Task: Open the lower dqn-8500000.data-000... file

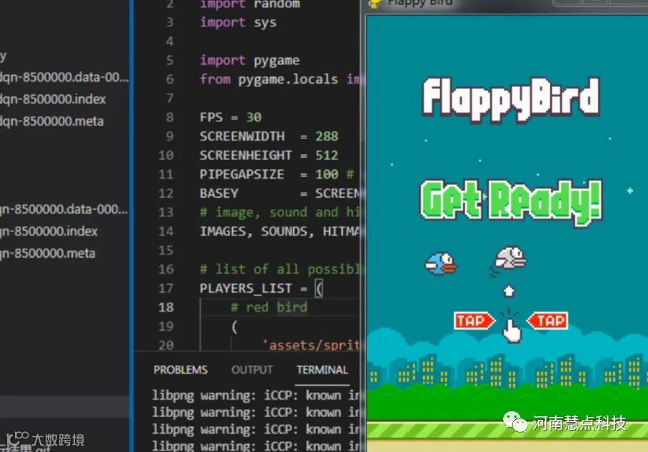Action: pyautogui.click(x=64, y=209)
